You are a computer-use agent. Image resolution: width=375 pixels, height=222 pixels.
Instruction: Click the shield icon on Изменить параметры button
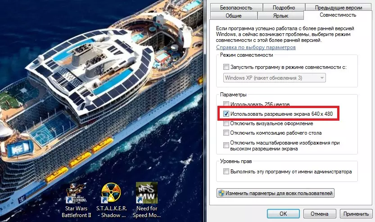point(221,193)
